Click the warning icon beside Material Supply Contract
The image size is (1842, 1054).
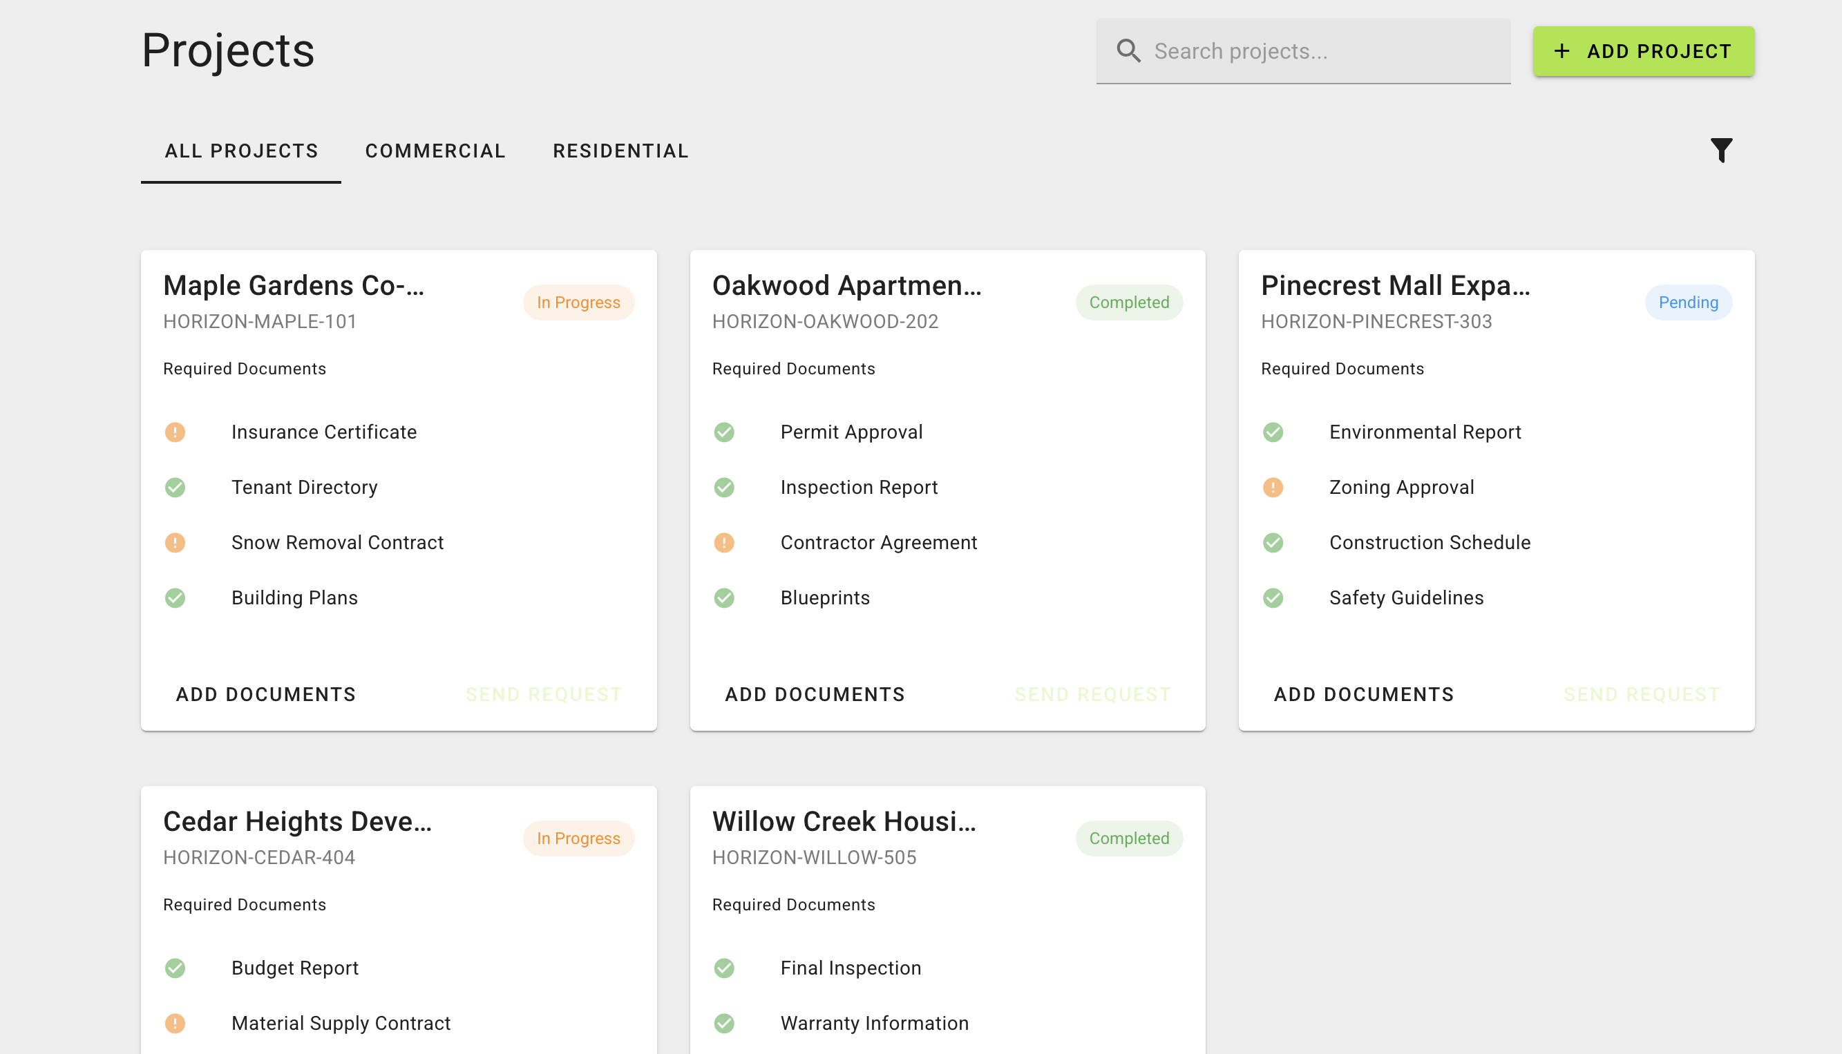click(x=175, y=1023)
